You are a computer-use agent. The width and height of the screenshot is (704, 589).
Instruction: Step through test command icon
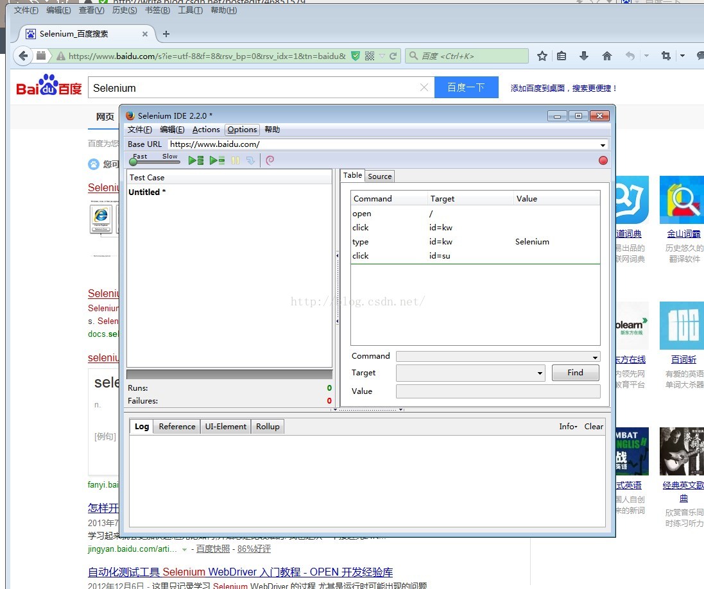(250, 160)
